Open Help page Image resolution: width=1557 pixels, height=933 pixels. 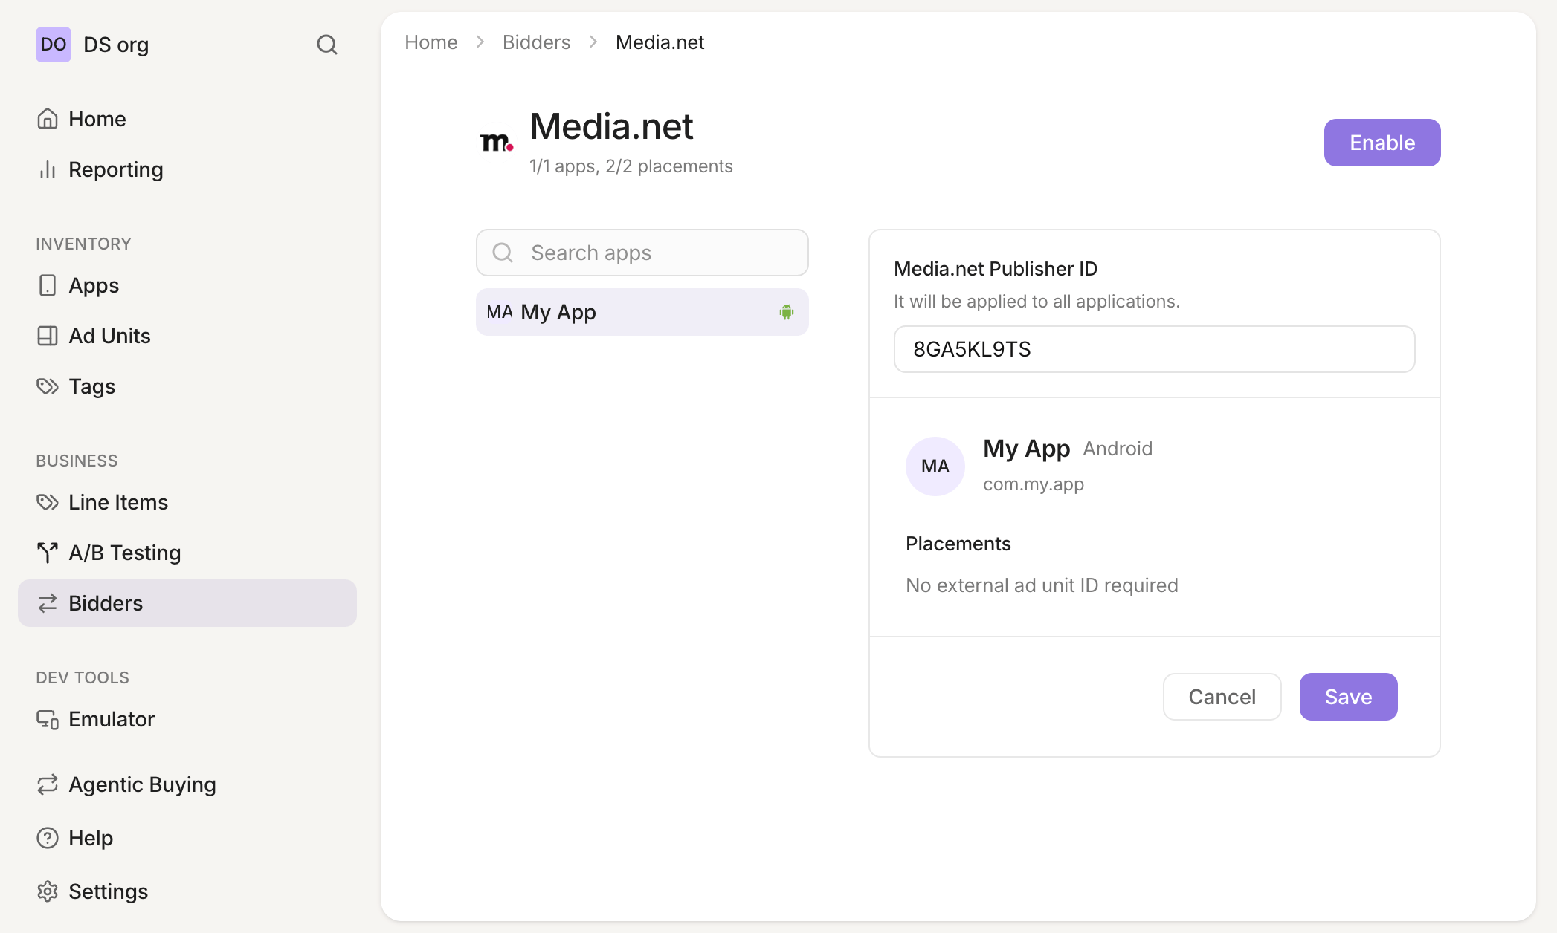(x=187, y=838)
